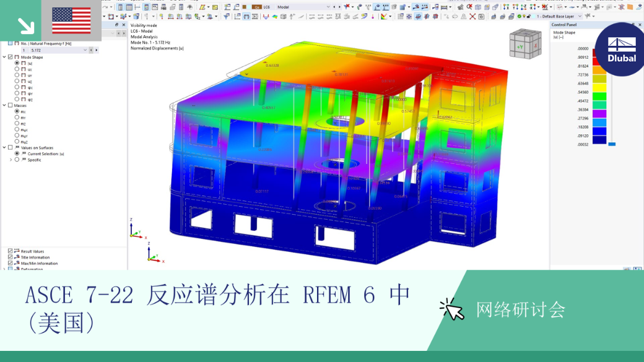
Task: Uncheck the Result Values checkbox
Action: [x=11, y=251]
